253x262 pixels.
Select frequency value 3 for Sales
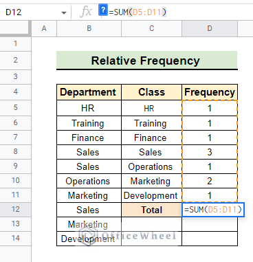[x=210, y=152]
